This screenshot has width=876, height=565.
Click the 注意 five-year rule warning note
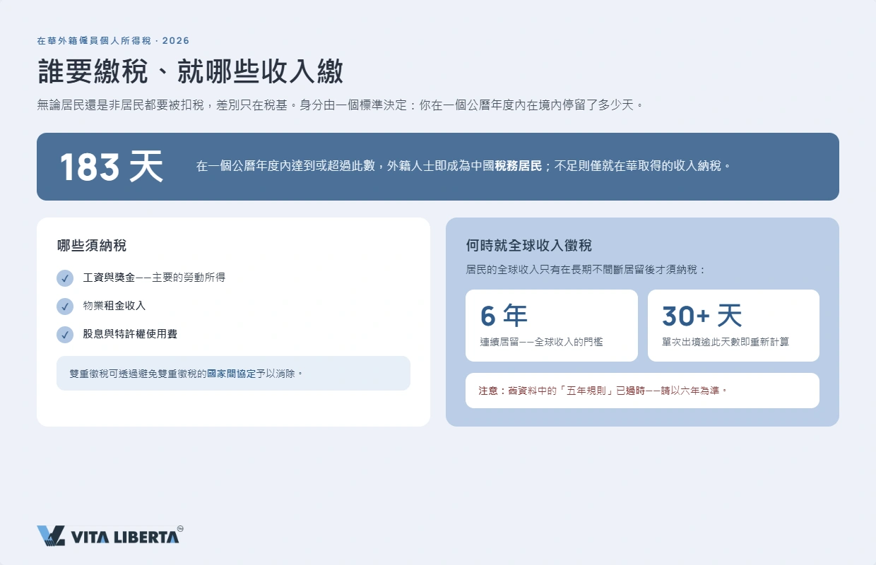[x=642, y=391]
